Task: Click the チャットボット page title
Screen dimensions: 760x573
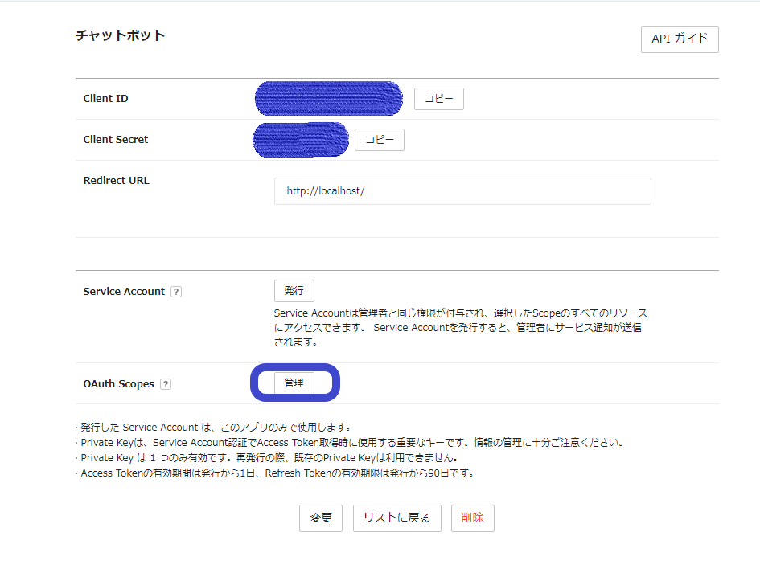Action: click(119, 35)
